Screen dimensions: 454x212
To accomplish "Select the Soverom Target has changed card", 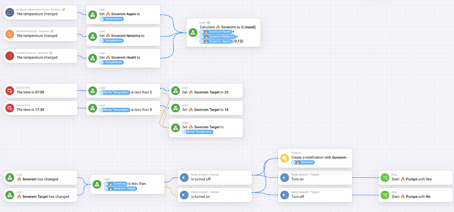I will (41, 195).
